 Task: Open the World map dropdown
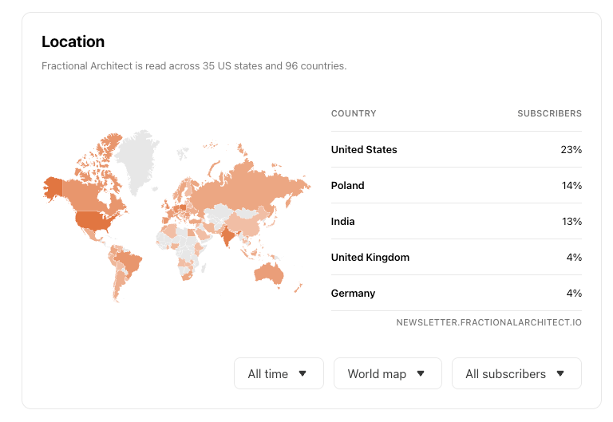tap(387, 373)
